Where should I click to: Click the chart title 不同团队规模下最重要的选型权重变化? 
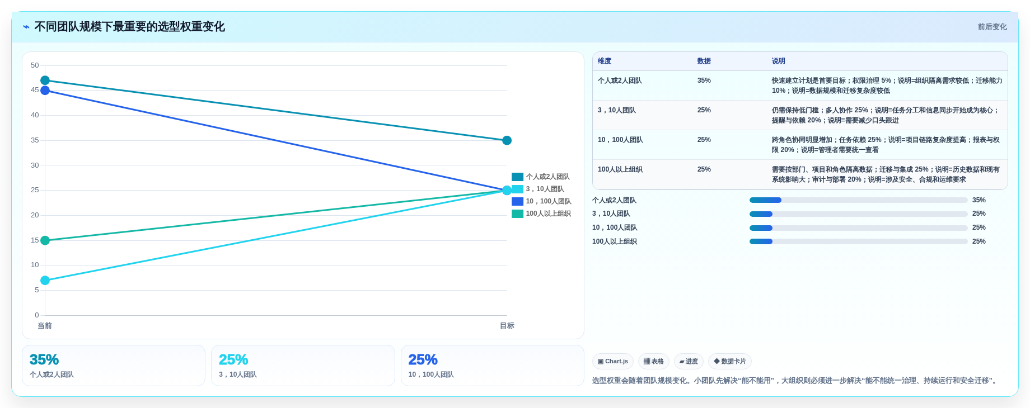(x=130, y=27)
